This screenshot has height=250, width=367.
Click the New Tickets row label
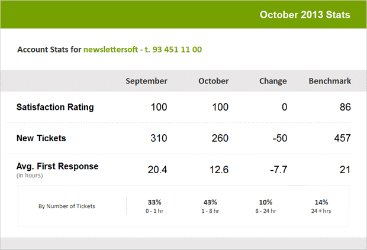click(41, 138)
